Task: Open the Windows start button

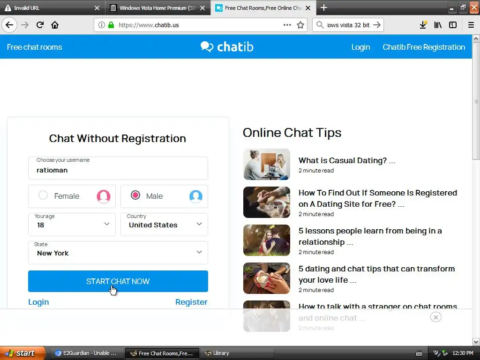Action: tap(22, 353)
